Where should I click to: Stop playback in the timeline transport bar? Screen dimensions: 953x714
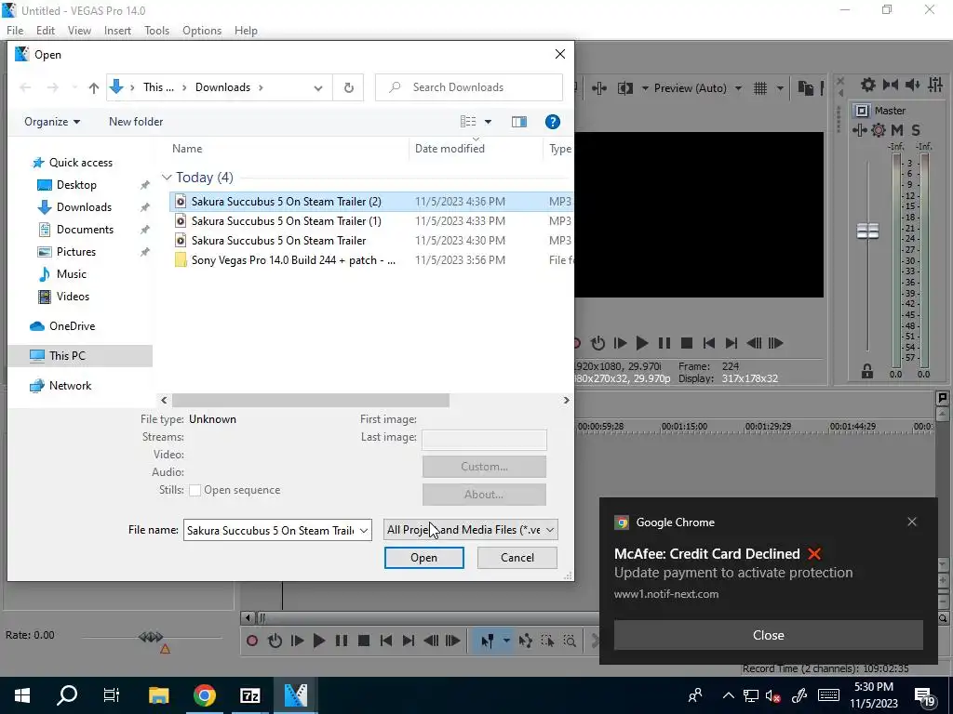(x=364, y=641)
